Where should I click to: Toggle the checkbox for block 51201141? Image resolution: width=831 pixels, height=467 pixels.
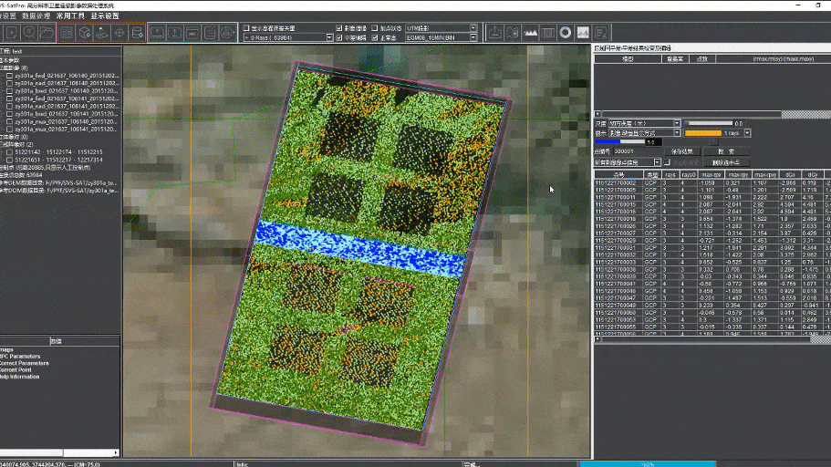point(9,151)
